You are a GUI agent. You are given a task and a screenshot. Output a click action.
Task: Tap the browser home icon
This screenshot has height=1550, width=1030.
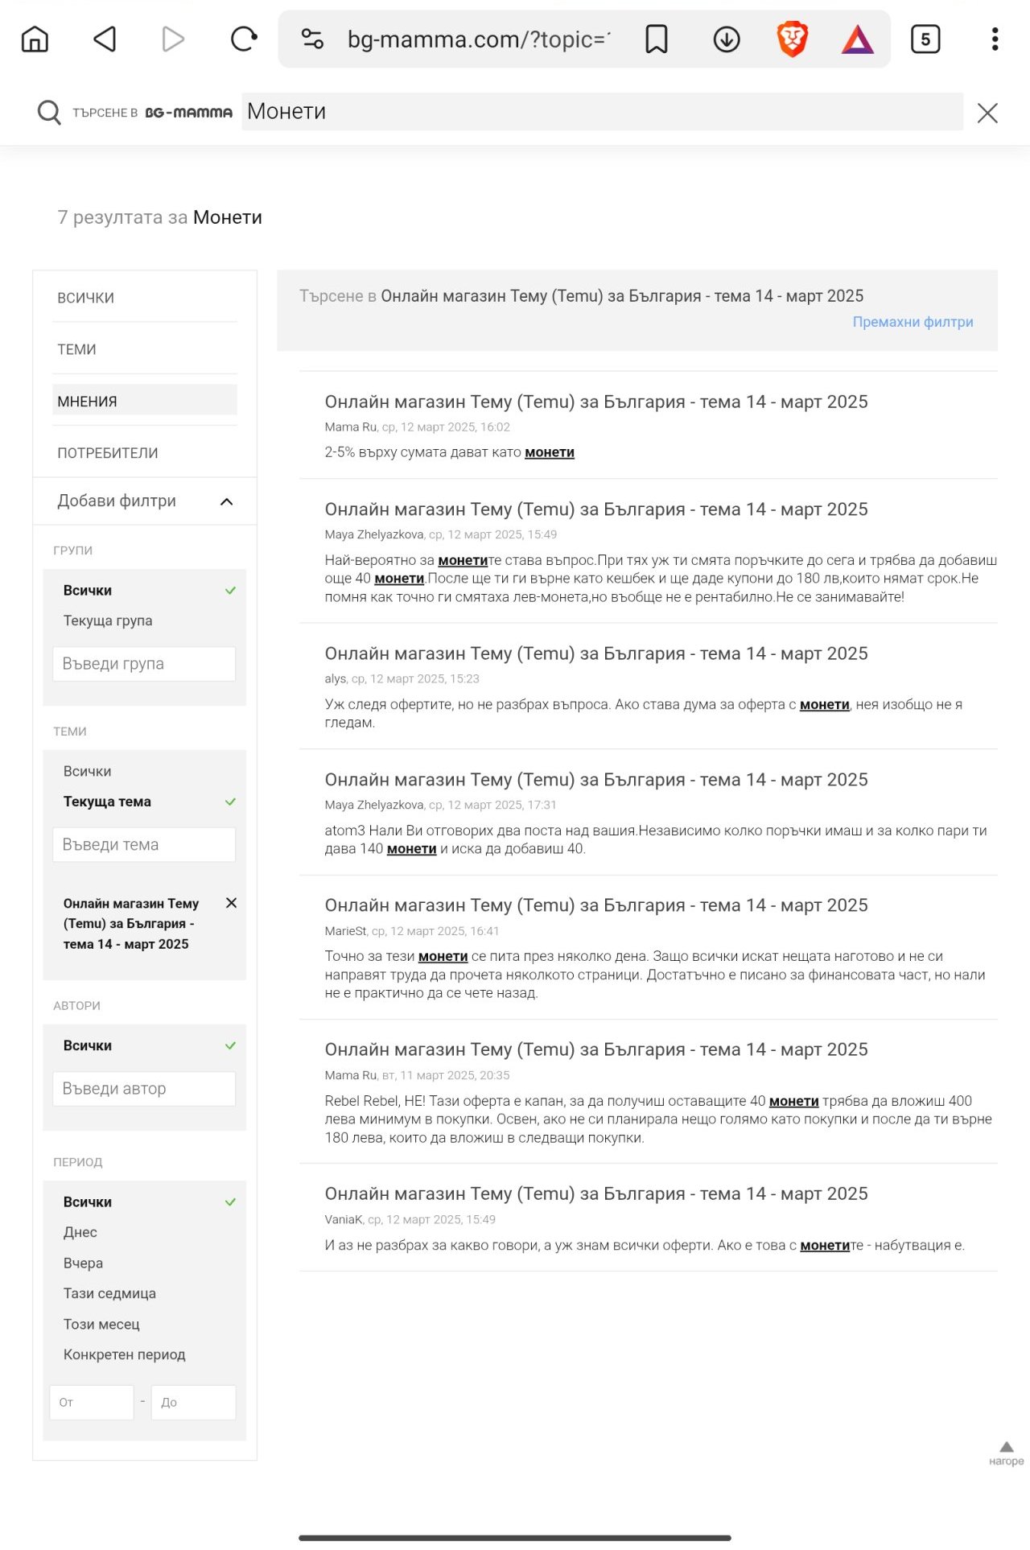[x=35, y=39]
